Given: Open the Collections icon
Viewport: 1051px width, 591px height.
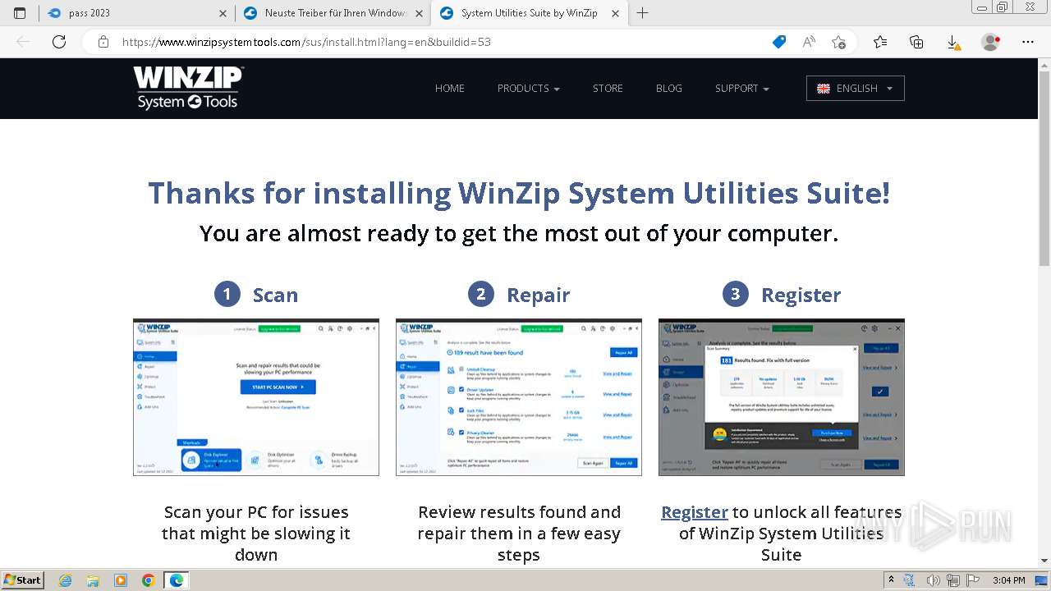Looking at the screenshot, I should pyautogui.click(x=916, y=42).
